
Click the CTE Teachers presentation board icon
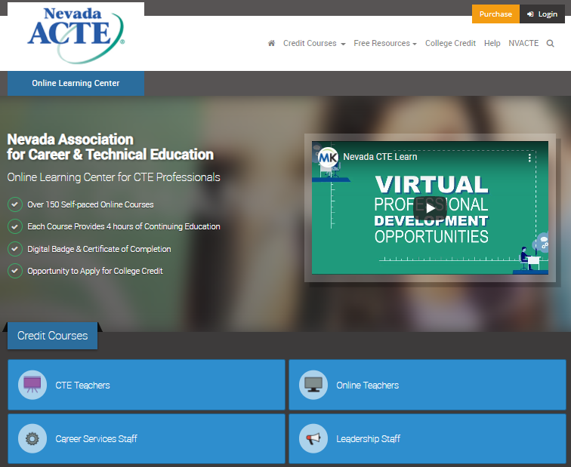(x=32, y=385)
